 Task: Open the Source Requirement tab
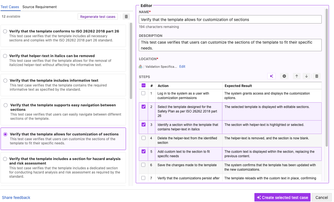click(x=40, y=7)
